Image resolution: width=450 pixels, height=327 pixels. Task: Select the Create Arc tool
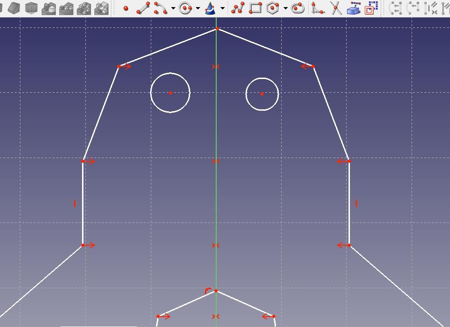tap(161, 8)
